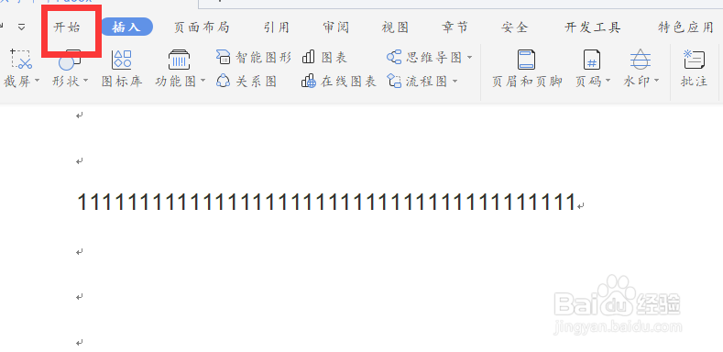Click the 流程图 flowchart icon
The width and height of the screenshot is (723, 352).
pyautogui.click(x=394, y=82)
